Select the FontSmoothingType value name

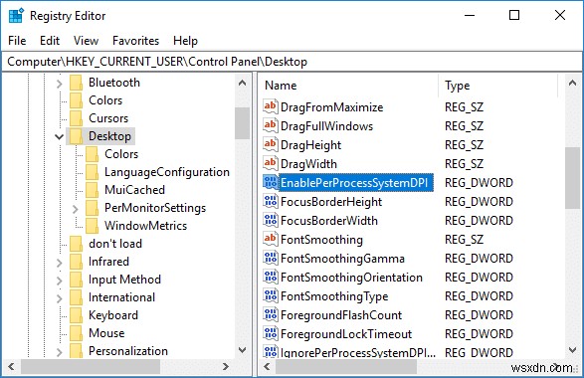(x=334, y=296)
